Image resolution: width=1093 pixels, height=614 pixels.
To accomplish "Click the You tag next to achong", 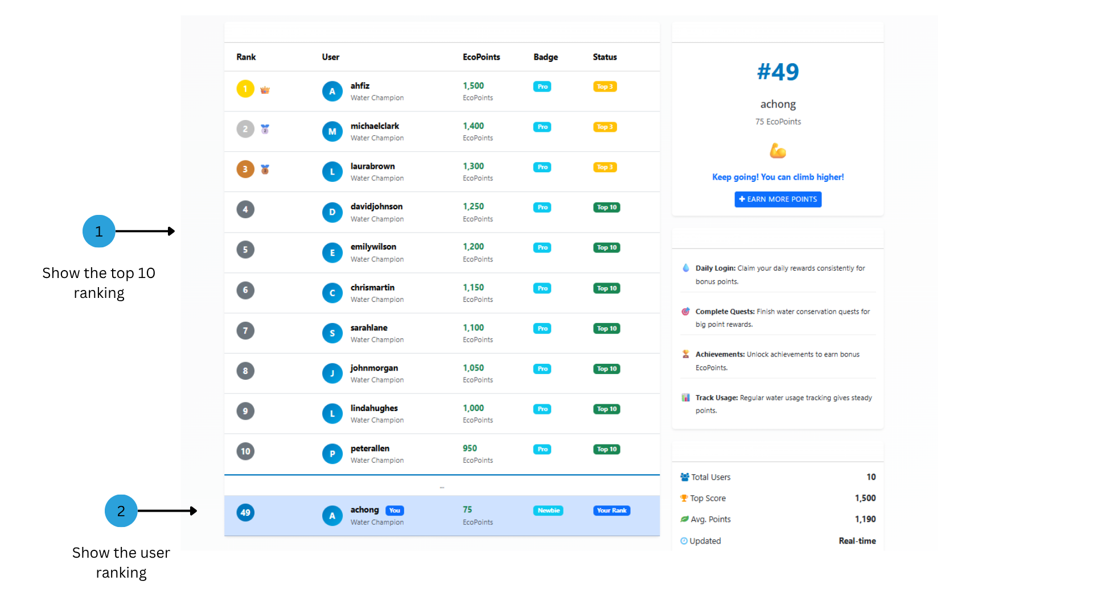I will pos(395,511).
